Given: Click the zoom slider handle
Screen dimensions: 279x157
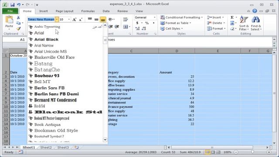Looking at the screenshot, I should pyautogui.click(x=252, y=152).
